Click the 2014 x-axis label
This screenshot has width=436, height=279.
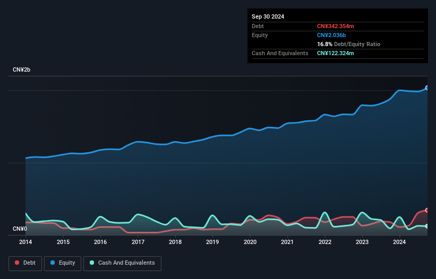click(x=25, y=242)
